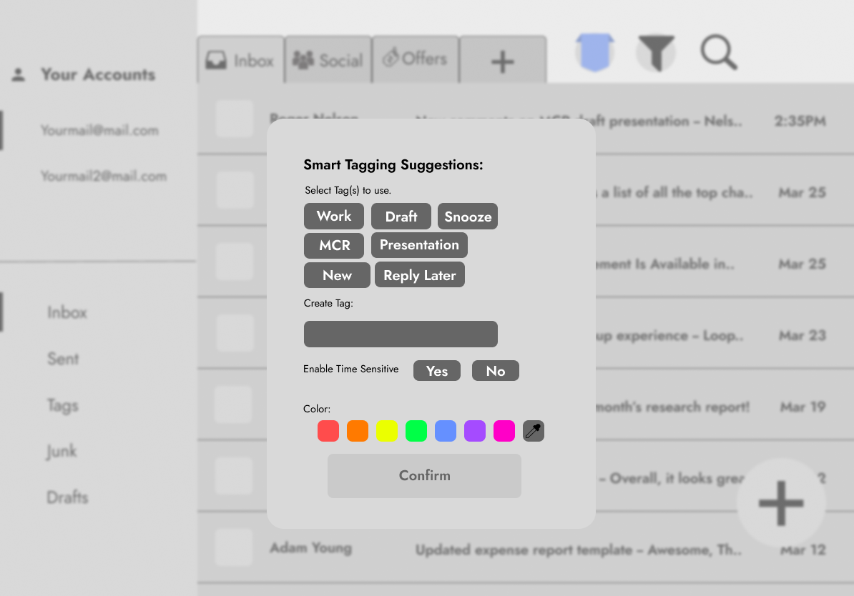Viewport: 854px width, 596px height.
Task: Switch to the Social tab
Action: click(x=328, y=60)
